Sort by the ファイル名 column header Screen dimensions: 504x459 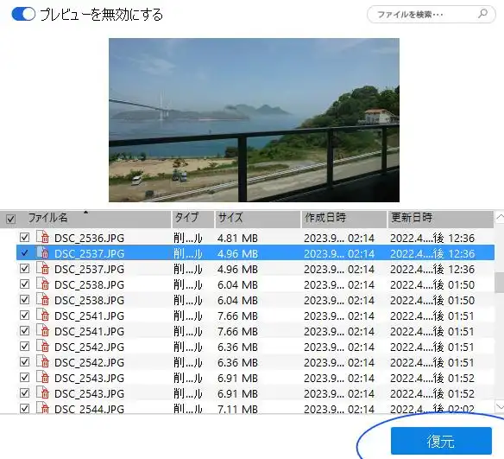47,218
